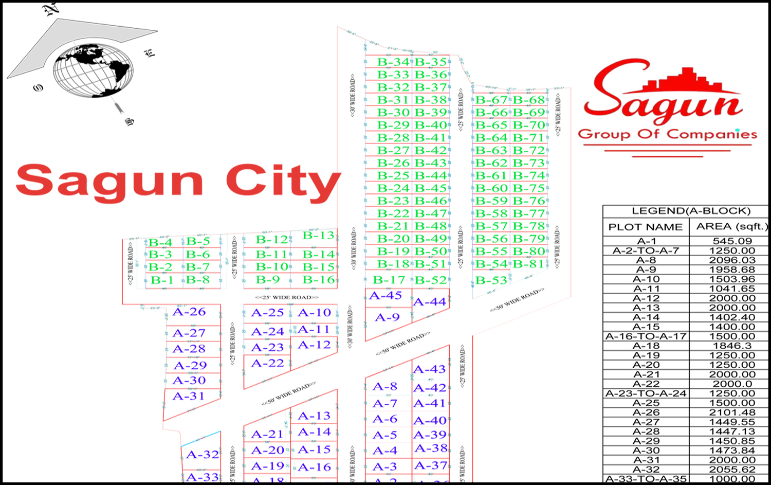The image size is (771, 485).
Task: Click blue plot label A-10 on the map
Action: pyautogui.click(x=315, y=313)
